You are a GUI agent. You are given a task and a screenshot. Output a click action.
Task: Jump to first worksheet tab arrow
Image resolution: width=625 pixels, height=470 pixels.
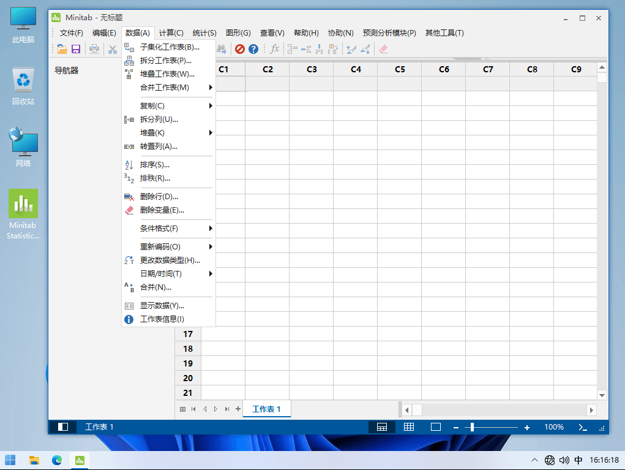click(x=193, y=409)
